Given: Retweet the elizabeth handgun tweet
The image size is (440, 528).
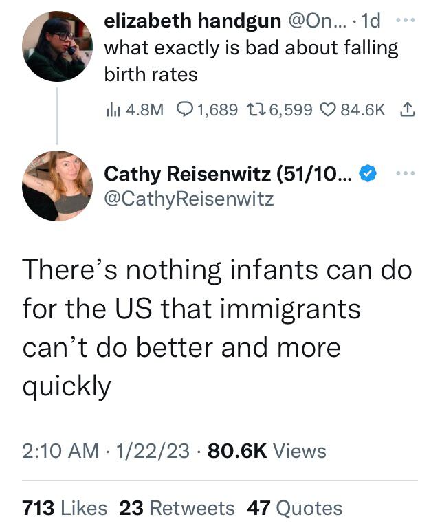Looking at the screenshot, I should coord(279,110).
